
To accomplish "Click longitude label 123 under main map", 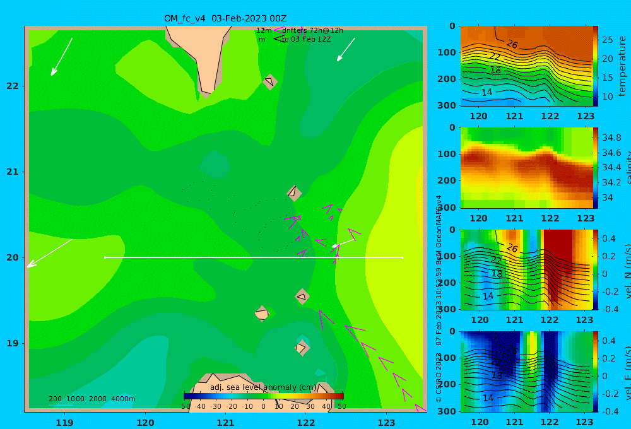I will pyautogui.click(x=386, y=423).
